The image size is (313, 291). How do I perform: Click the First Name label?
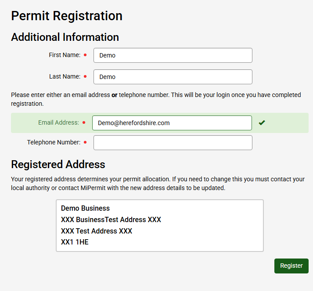(65, 55)
